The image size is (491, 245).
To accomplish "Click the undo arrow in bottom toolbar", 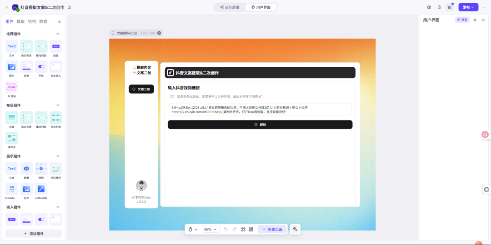I will [225, 230].
